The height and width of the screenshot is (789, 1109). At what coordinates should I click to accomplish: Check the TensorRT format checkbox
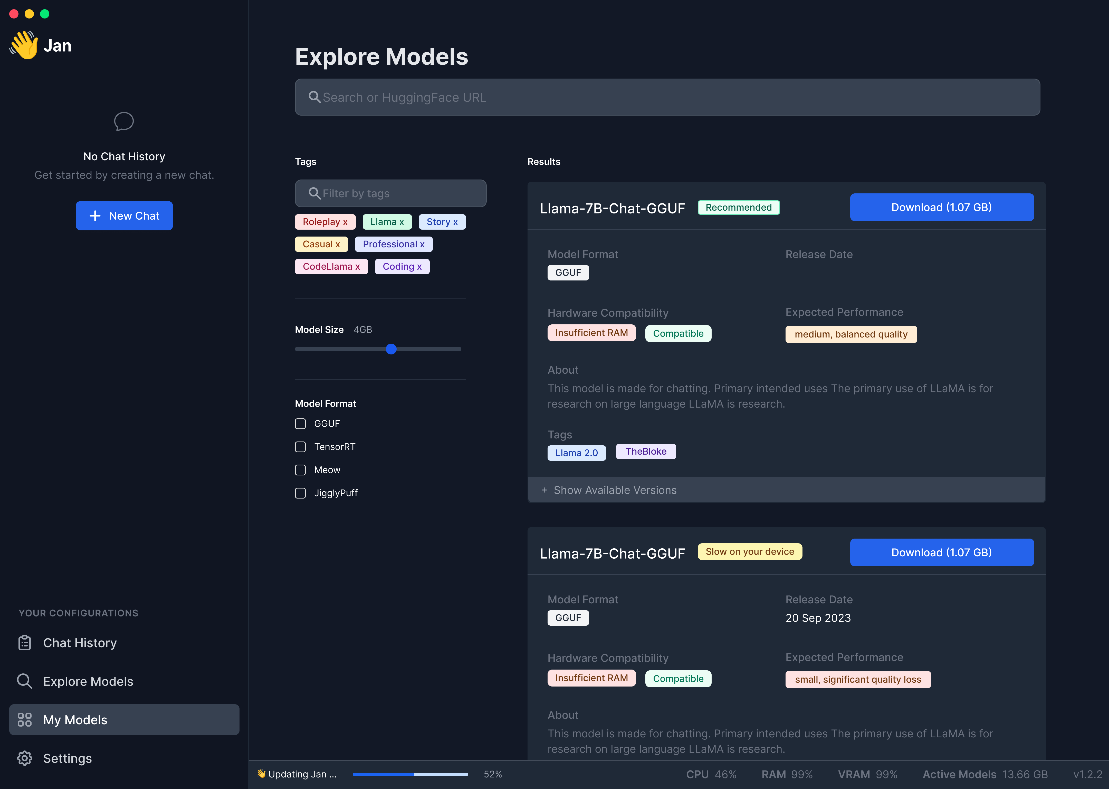[x=301, y=447]
